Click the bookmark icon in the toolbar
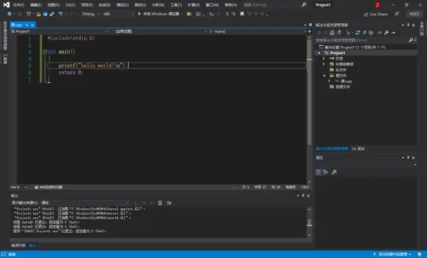The image size is (427, 258). (x=242, y=14)
